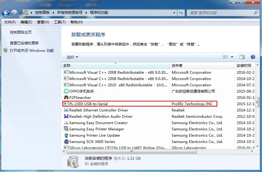
Task: Click 所有控制面板项 breadcrumb segment
Action: click(x=70, y=13)
